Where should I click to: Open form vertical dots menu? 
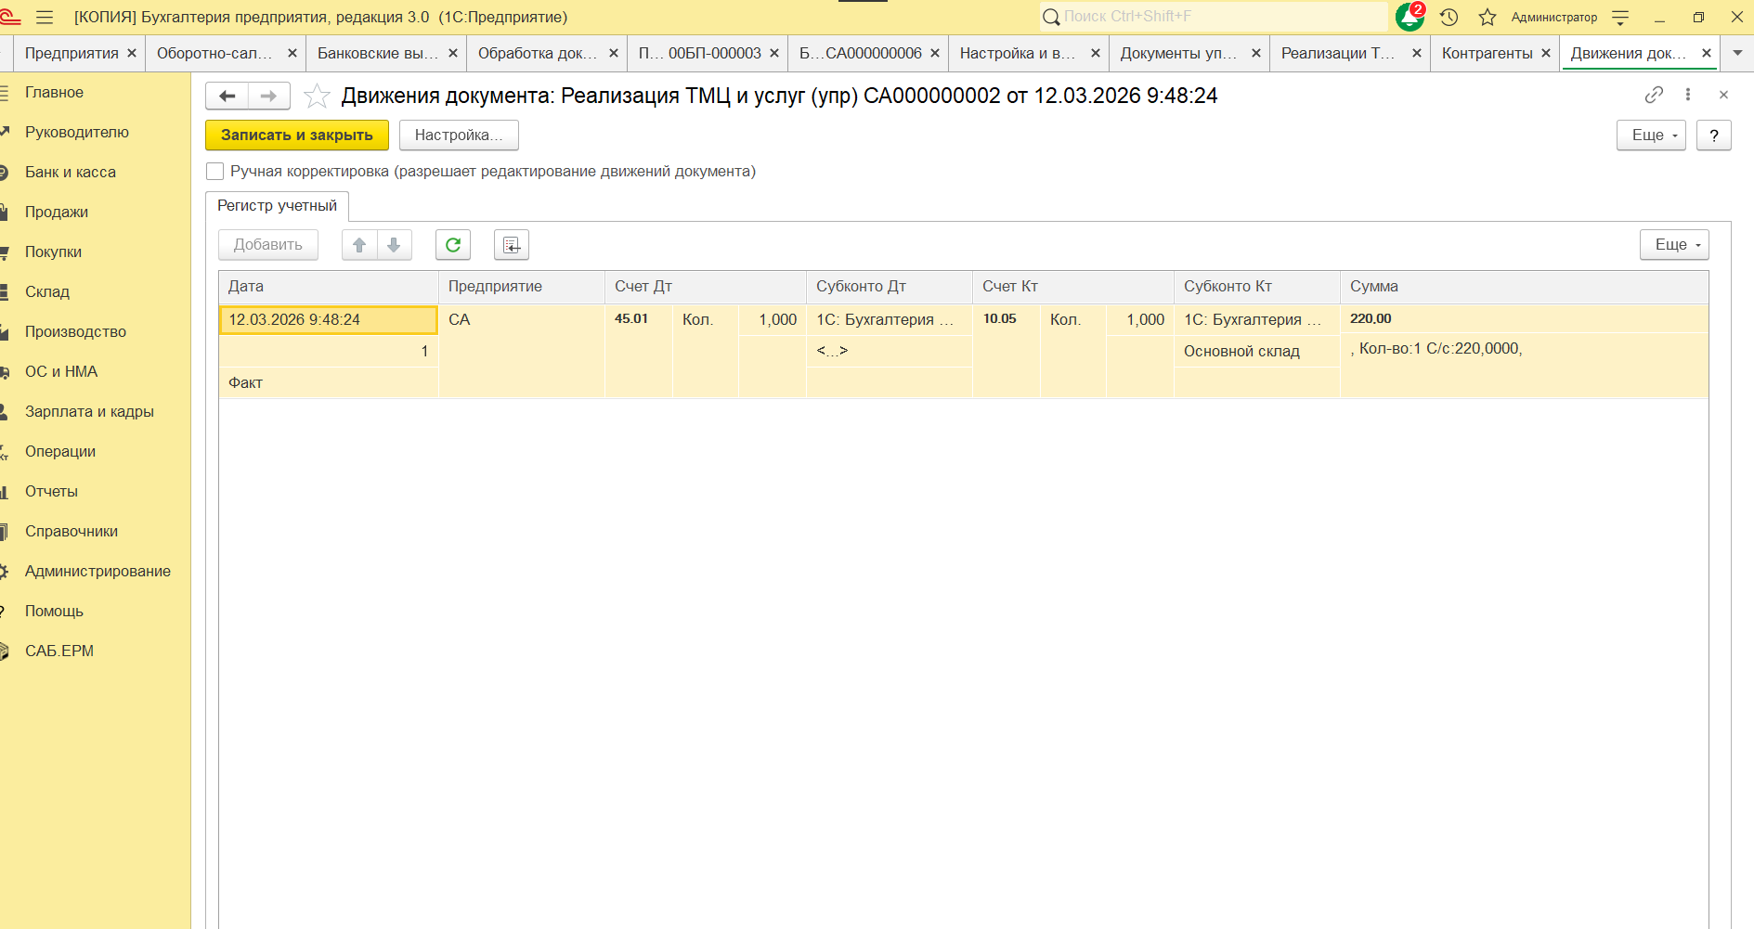pos(1688,95)
